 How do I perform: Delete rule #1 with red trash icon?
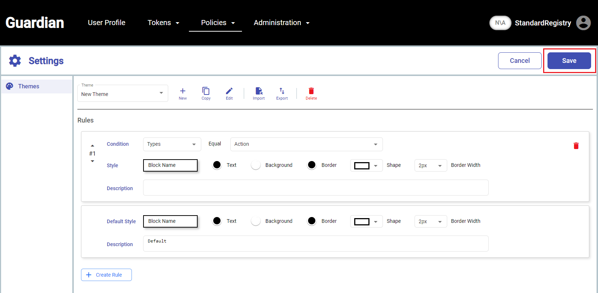pyautogui.click(x=576, y=146)
